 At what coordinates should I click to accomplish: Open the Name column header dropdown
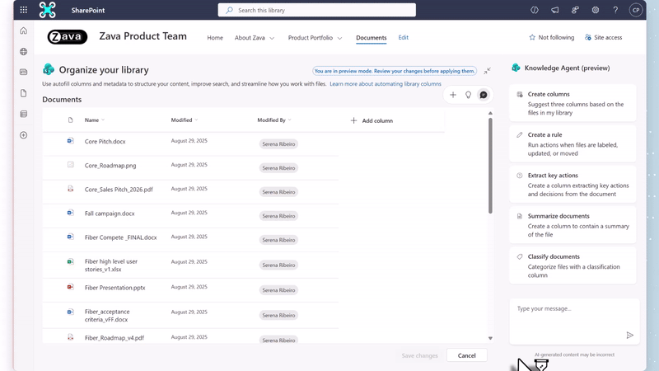point(103,120)
